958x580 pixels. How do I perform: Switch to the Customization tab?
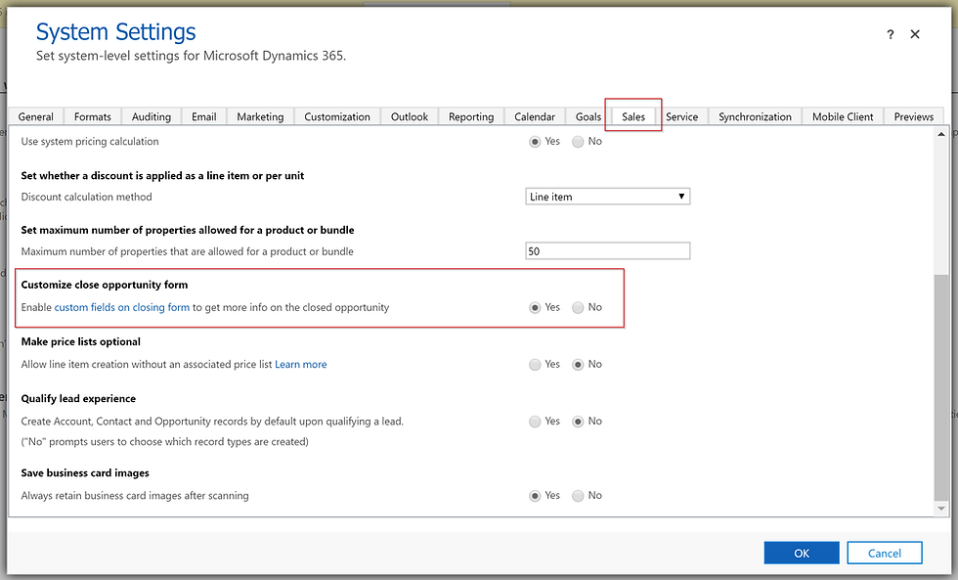click(x=337, y=116)
